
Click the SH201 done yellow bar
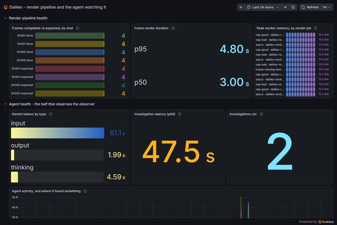tap(70, 44)
